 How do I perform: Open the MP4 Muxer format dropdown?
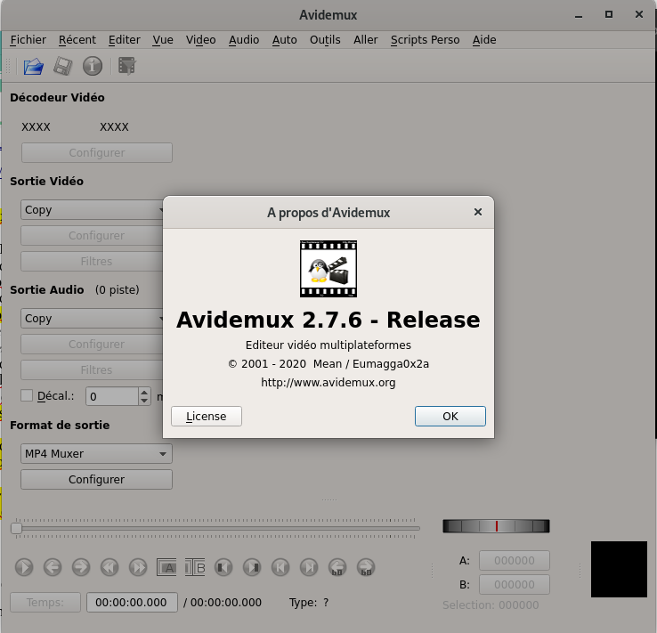click(x=96, y=454)
